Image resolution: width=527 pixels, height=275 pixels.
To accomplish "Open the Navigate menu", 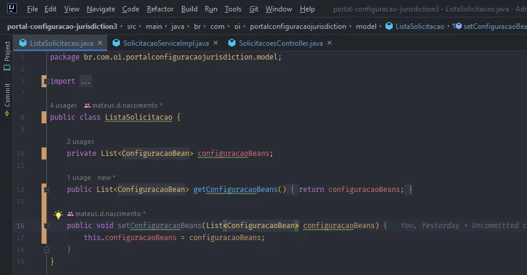I will tap(101, 9).
